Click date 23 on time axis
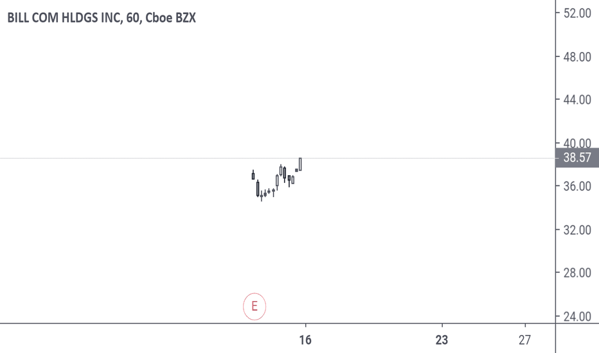 pyautogui.click(x=442, y=340)
